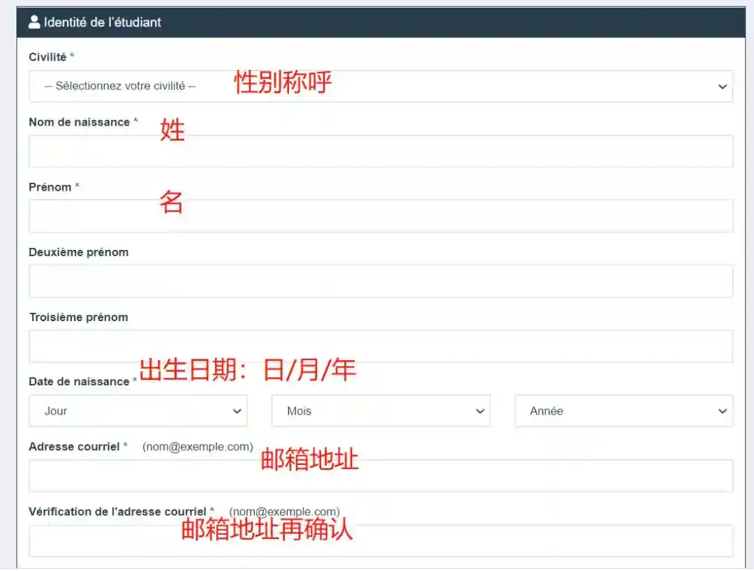Click the red "性别称呼" annotation
Image resolution: width=754 pixels, height=571 pixels.
(x=283, y=83)
